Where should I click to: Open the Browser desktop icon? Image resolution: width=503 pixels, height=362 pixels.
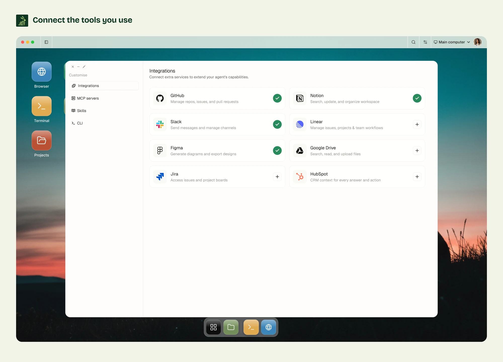click(41, 72)
